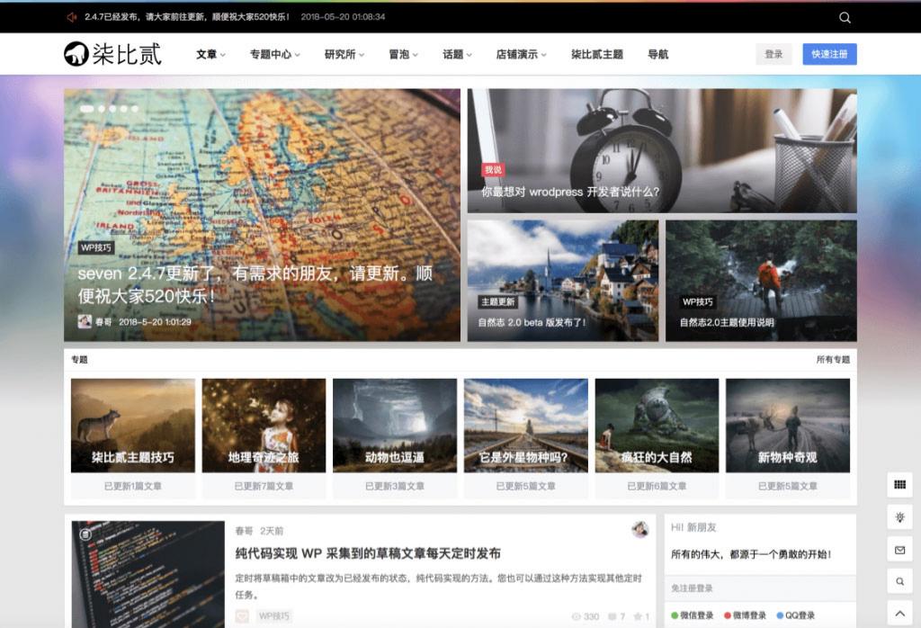Toggle night mode with the lightbulb icon
Image resolution: width=921 pixels, height=628 pixels.
[x=899, y=516]
